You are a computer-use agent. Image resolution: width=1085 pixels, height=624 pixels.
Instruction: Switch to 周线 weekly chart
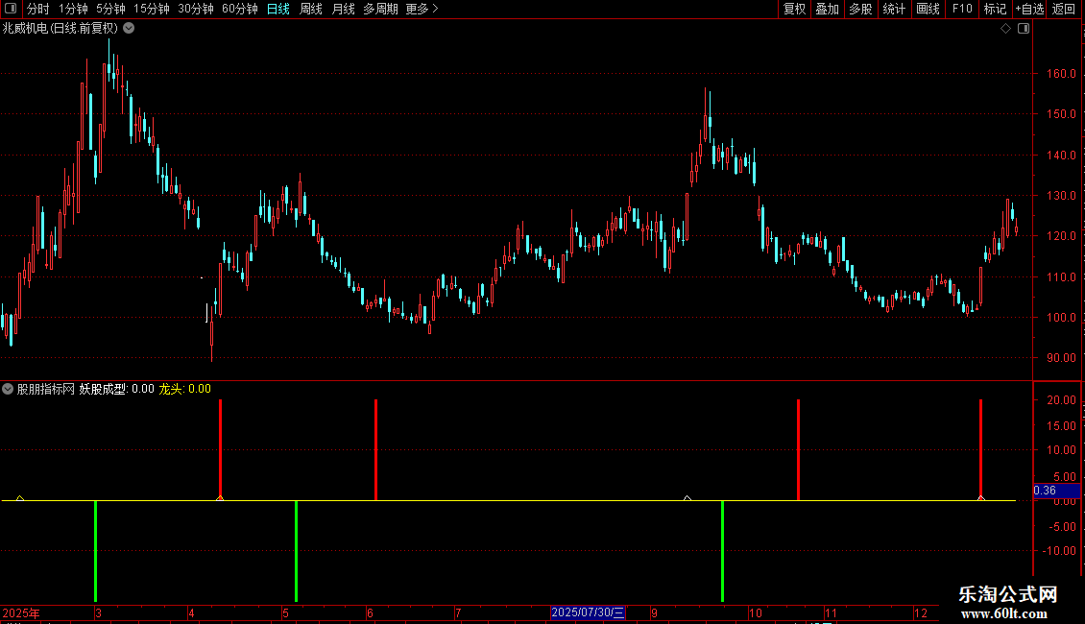[311, 9]
